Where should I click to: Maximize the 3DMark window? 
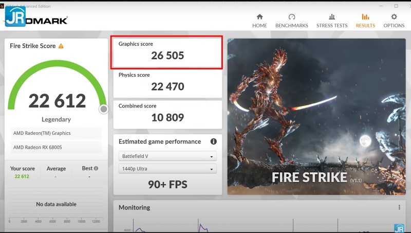pyautogui.click(x=396, y=6)
